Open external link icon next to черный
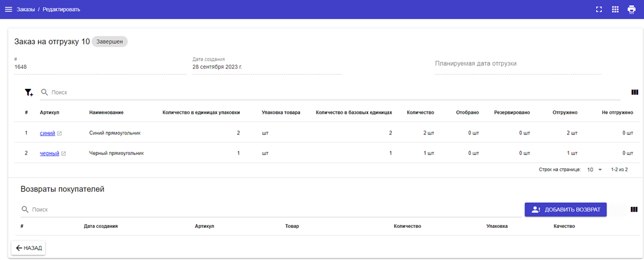Image resolution: width=644 pixels, height=260 pixels. 64,154
